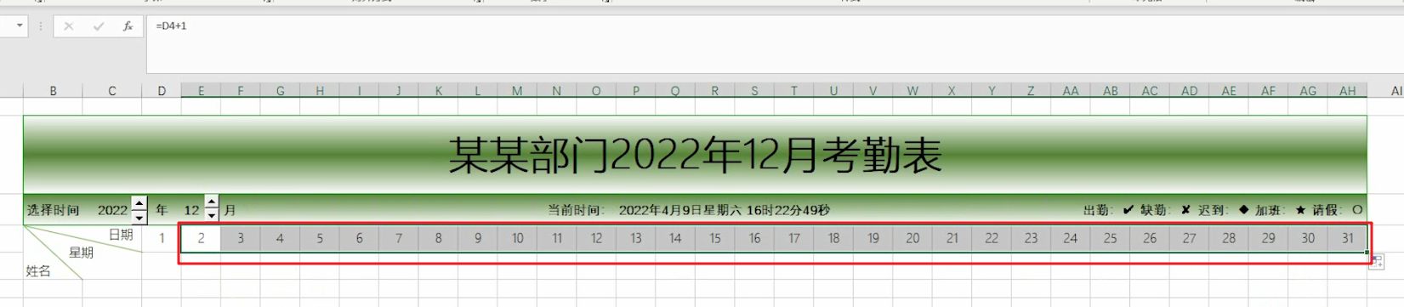Select the date cell showing 30
Viewport: 1404px width, 307px height.
pyautogui.click(x=1308, y=239)
